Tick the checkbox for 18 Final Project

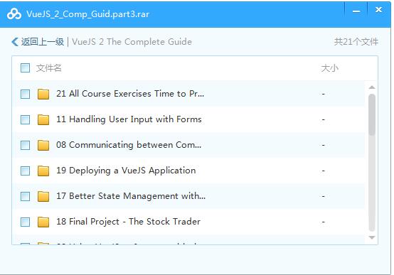pos(25,222)
